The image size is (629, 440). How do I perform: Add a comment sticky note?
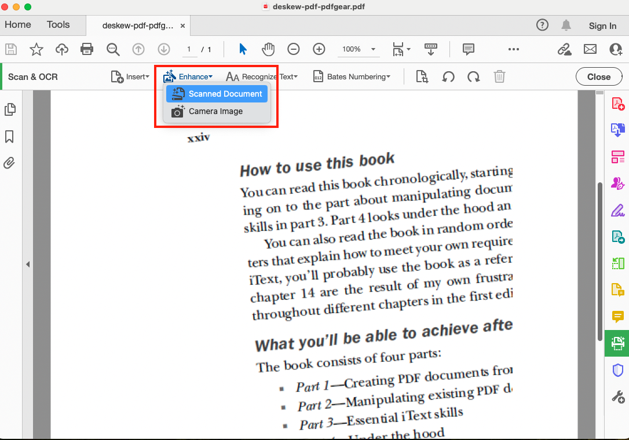[x=468, y=49]
